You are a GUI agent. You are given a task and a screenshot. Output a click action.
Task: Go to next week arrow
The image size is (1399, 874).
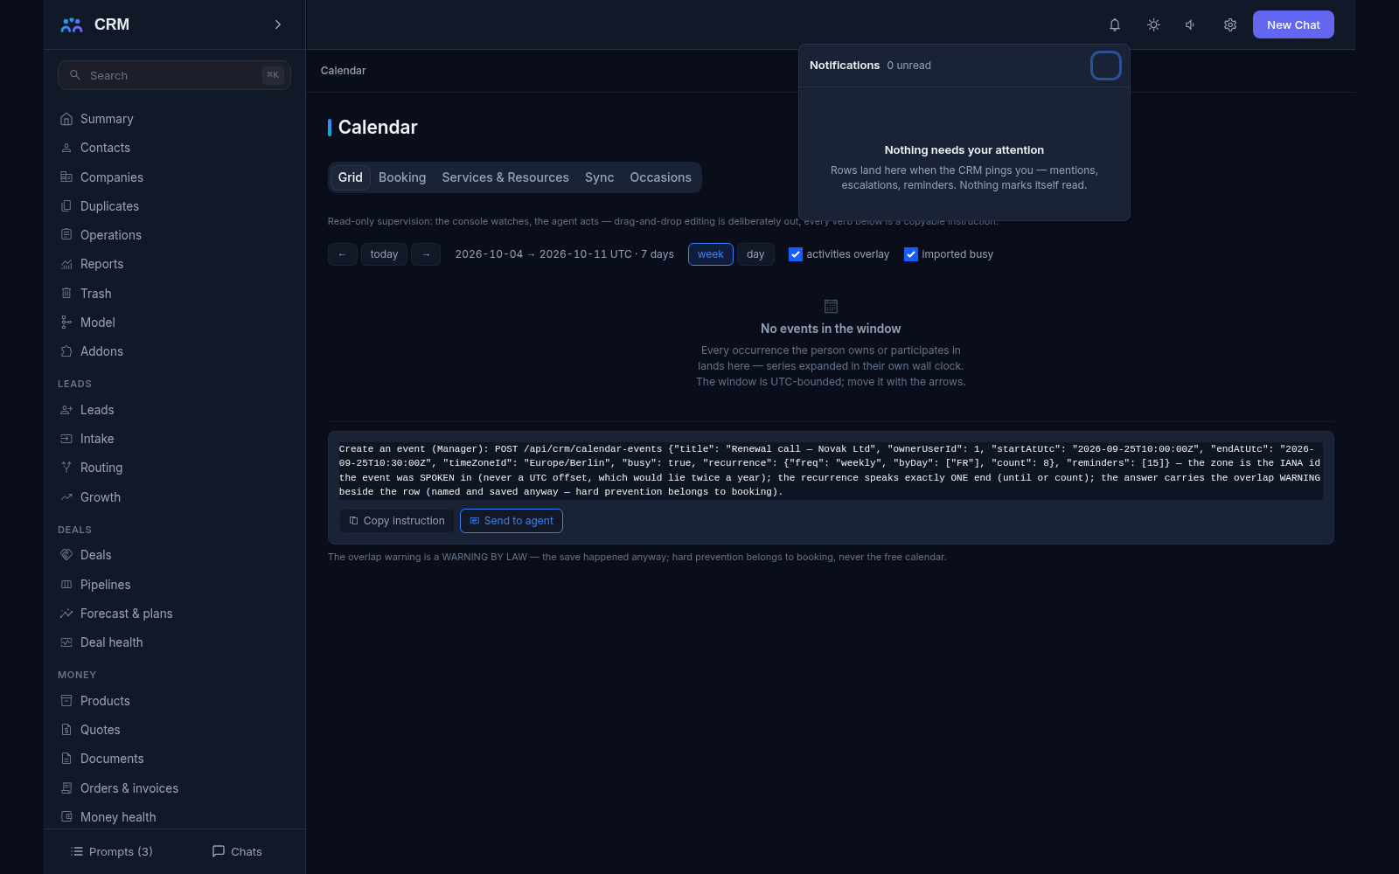[426, 254]
